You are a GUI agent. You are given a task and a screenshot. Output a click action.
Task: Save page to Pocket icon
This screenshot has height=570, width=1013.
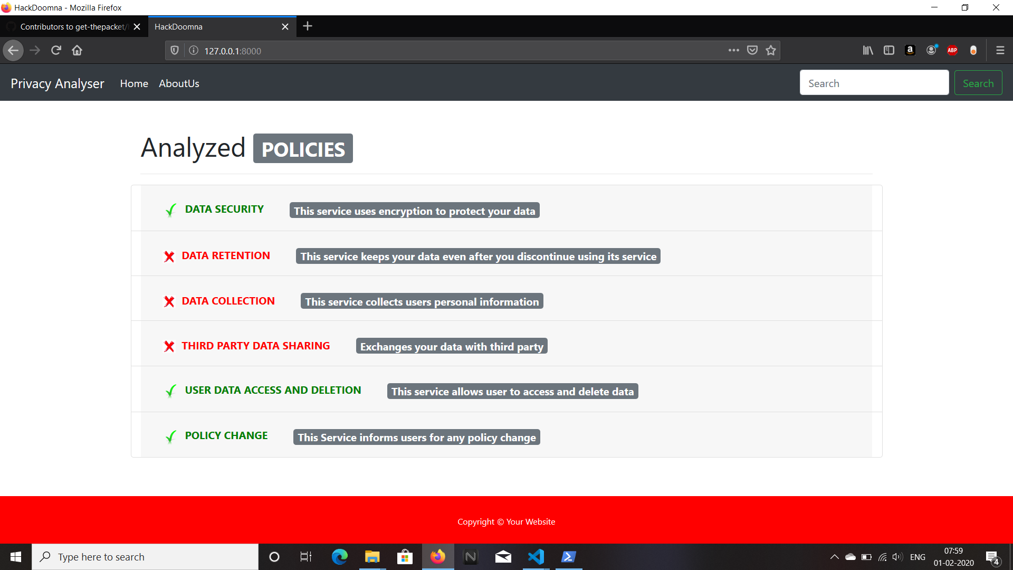(752, 51)
